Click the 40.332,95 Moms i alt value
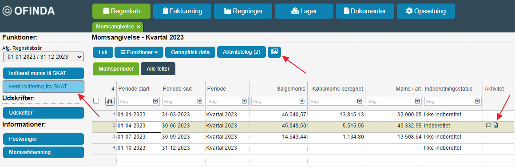This screenshot has width=515, height=167. (409, 126)
